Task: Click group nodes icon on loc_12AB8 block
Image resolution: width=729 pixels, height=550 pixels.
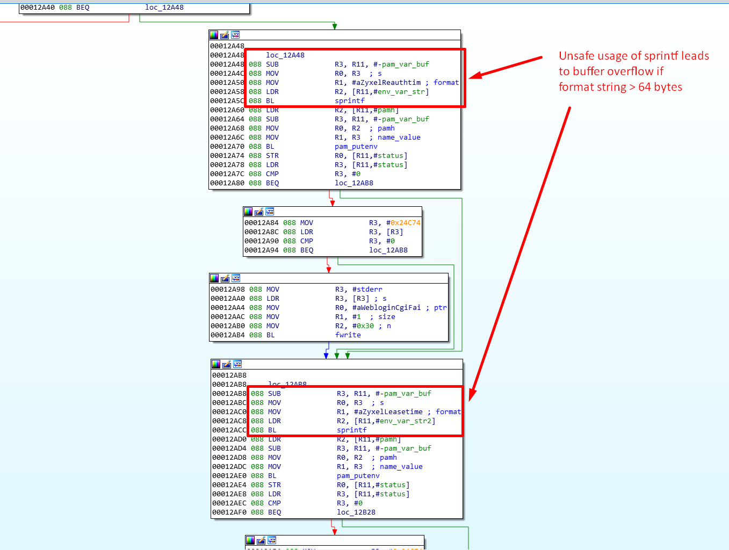Action: tap(237, 364)
